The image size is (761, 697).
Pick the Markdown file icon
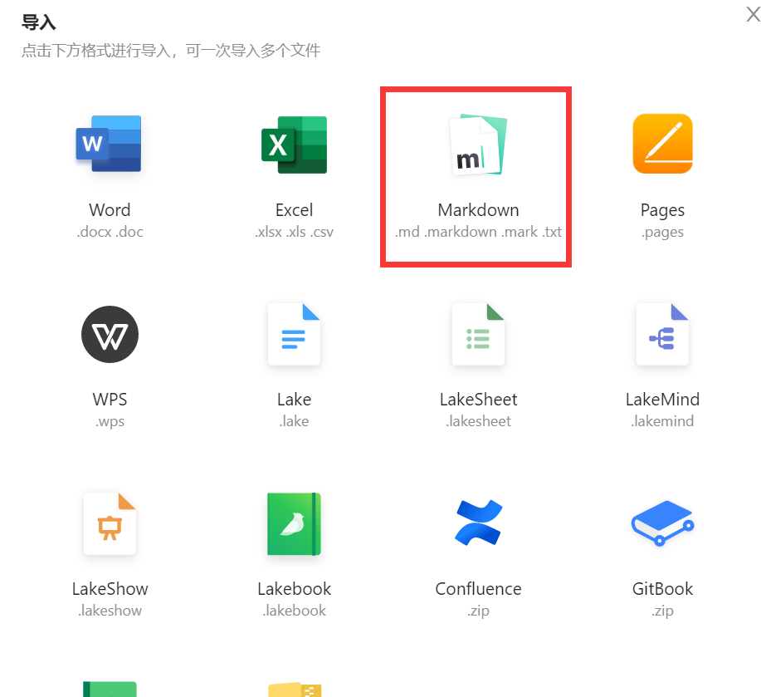click(x=478, y=145)
